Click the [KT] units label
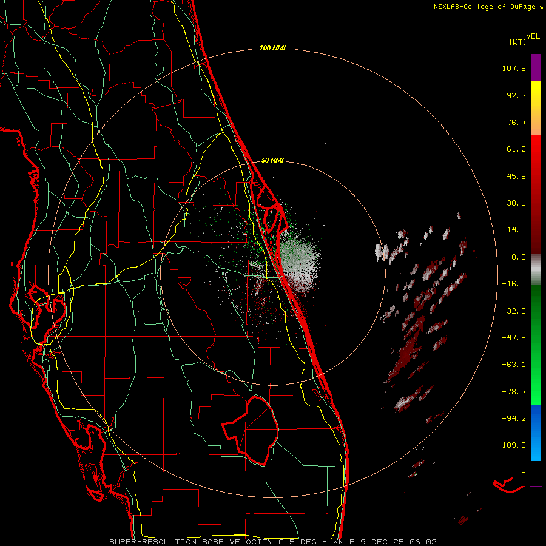Viewport: 546px width, 546px height. (x=518, y=42)
